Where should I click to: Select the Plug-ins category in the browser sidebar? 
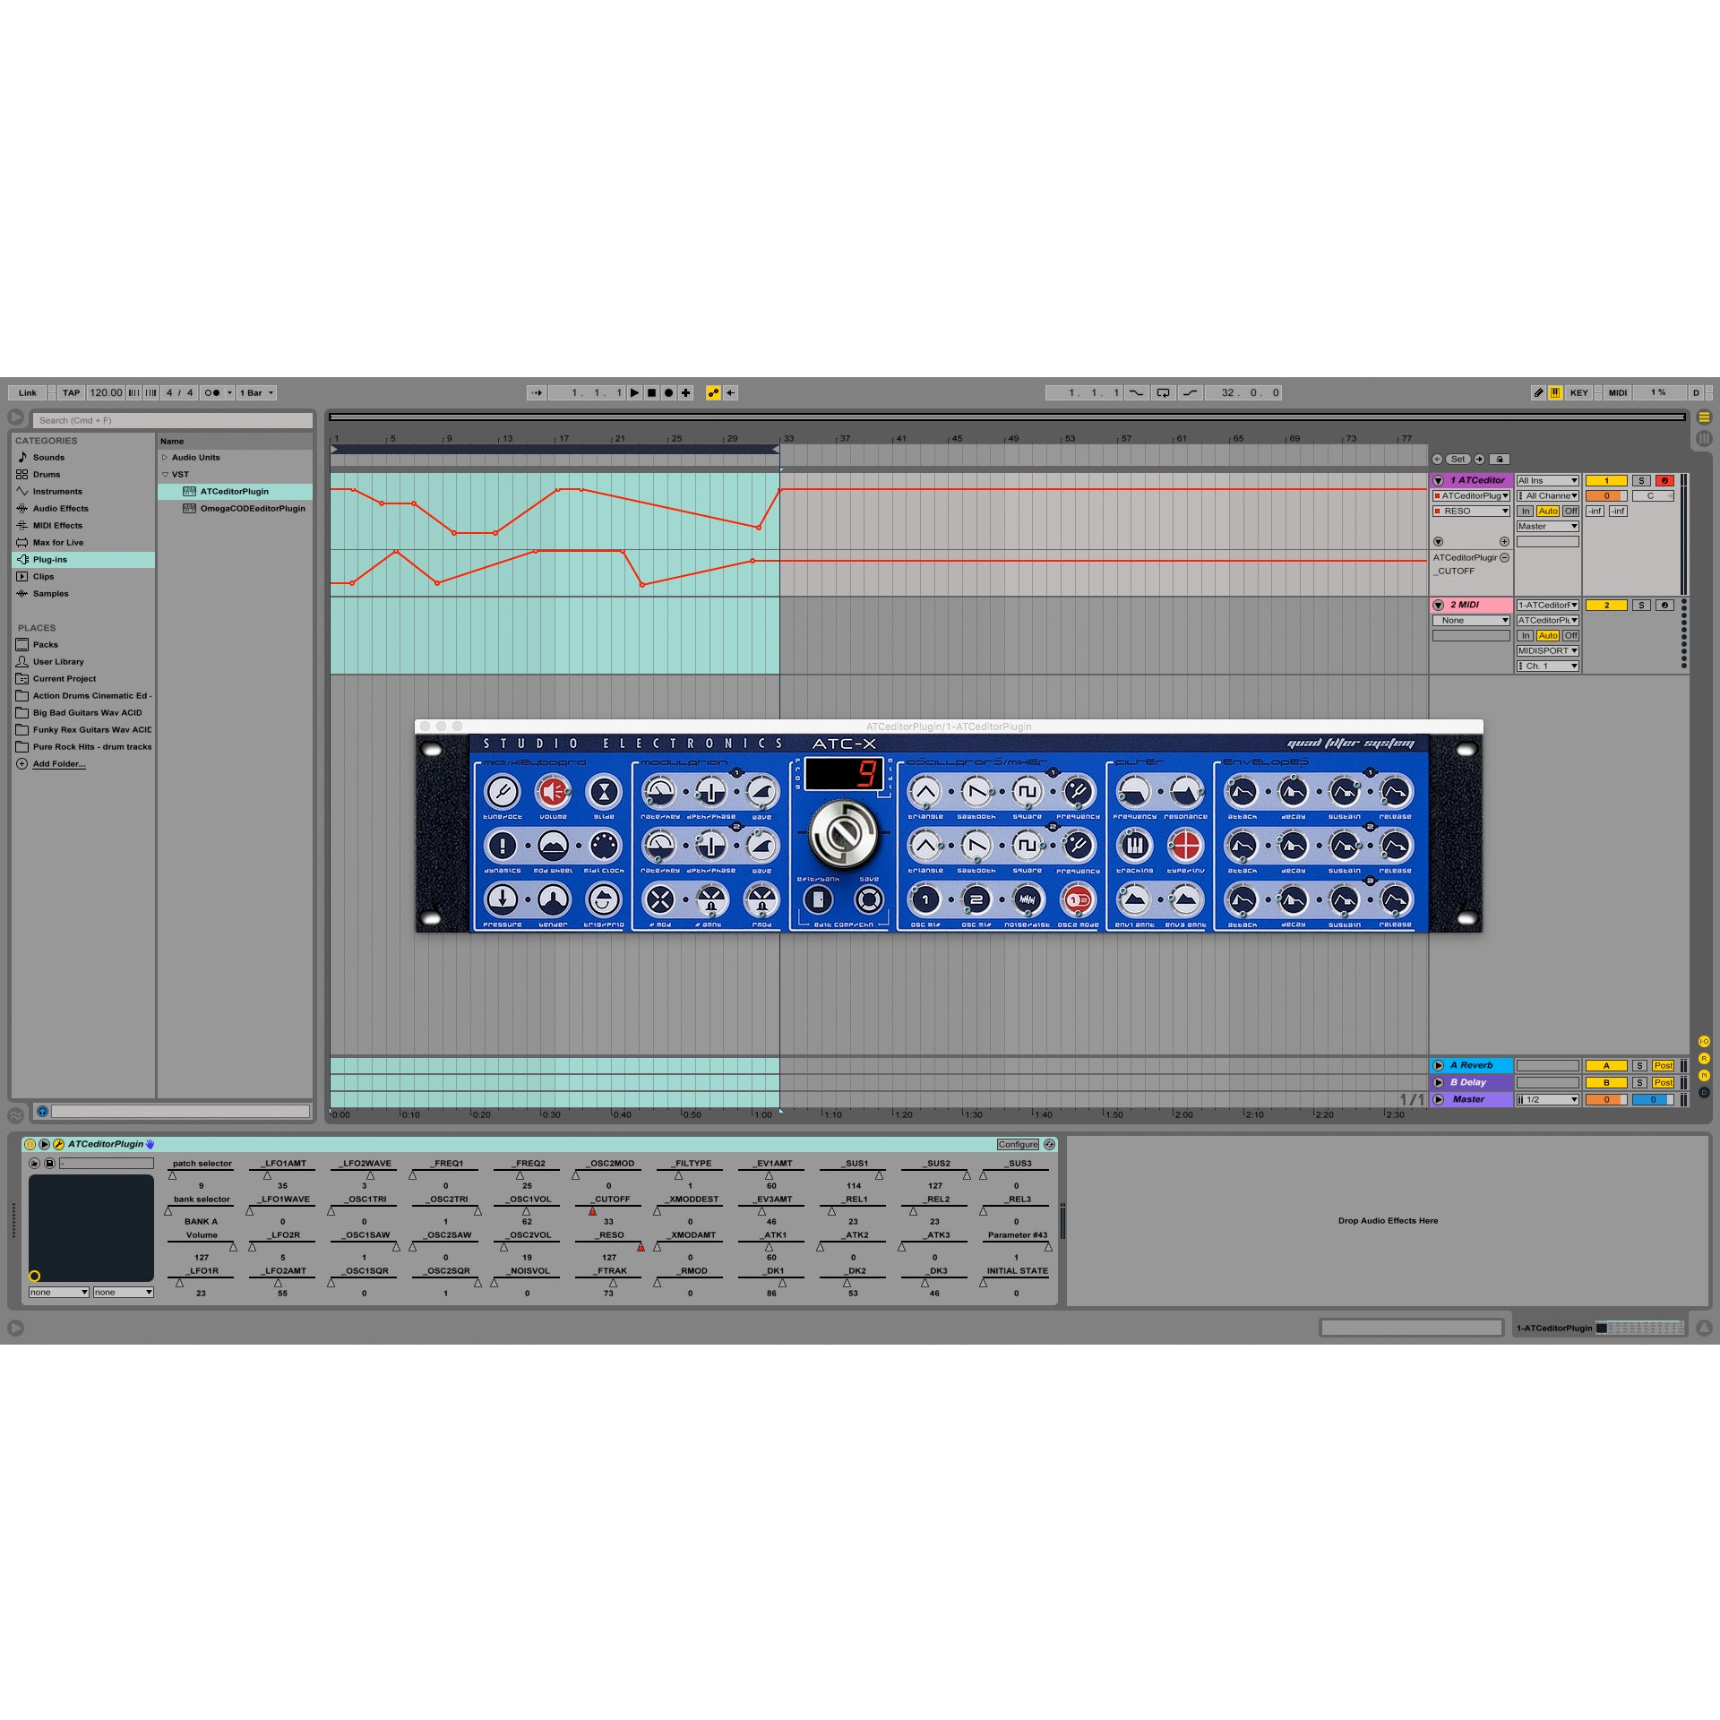click(49, 559)
